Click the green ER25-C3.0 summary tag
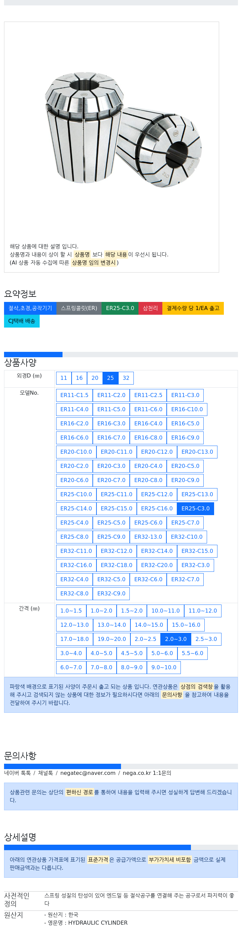The width and height of the screenshot is (242, 927). pyautogui.click(x=120, y=308)
